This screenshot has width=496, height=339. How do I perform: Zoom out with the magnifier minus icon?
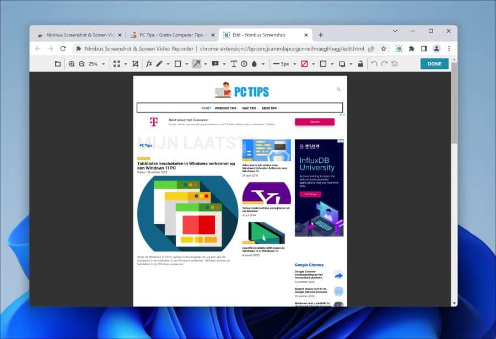[x=82, y=64]
